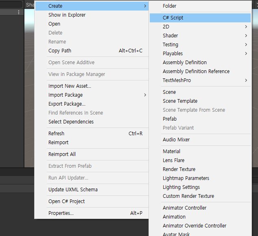Image resolution: width=258 pixels, height=236 pixels.
Task: Create Lighting Settings asset
Action: [200, 187]
